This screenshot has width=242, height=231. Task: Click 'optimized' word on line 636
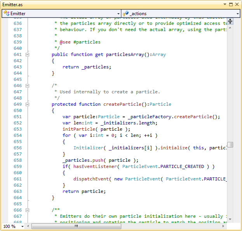189,23
